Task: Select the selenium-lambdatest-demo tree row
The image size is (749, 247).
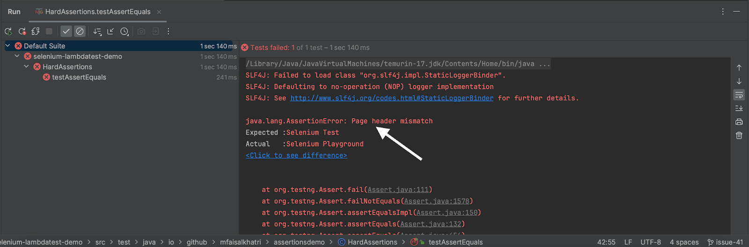Action: click(x=119, y=56)
